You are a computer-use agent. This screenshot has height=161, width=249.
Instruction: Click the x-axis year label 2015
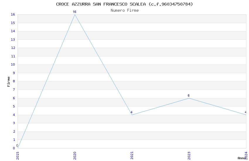tap(18, 156)
